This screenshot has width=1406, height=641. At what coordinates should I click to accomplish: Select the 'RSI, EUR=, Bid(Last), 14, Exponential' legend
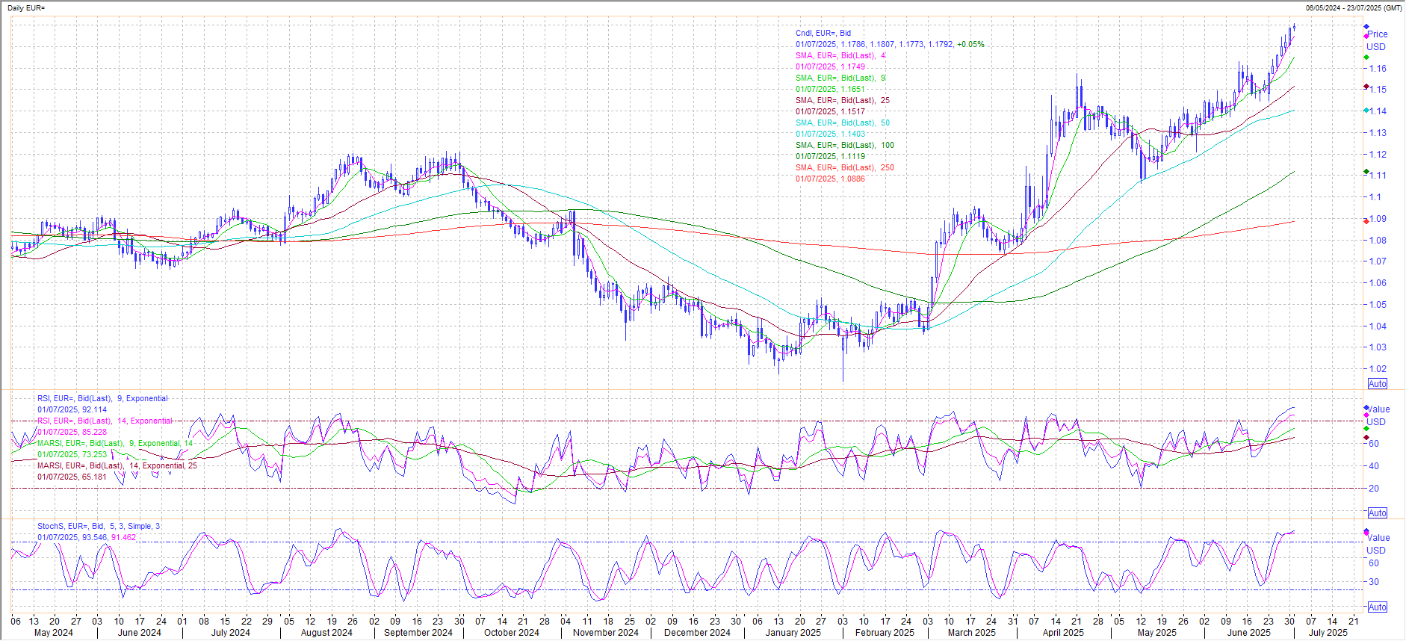[105, 421]
